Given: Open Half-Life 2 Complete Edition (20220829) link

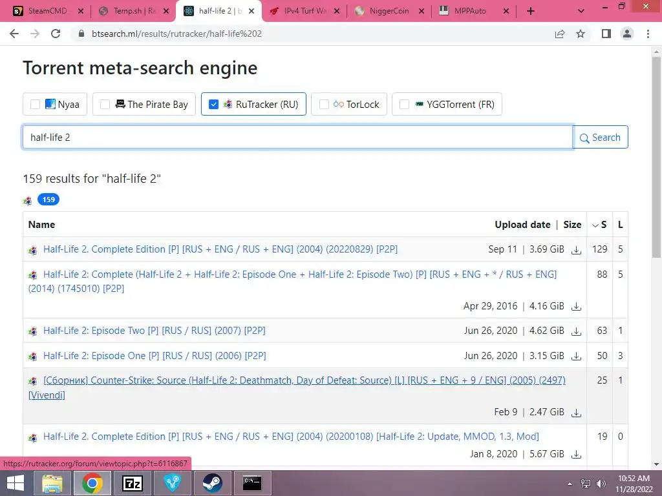Looking at the screenshot, I should tap(220, 249).
